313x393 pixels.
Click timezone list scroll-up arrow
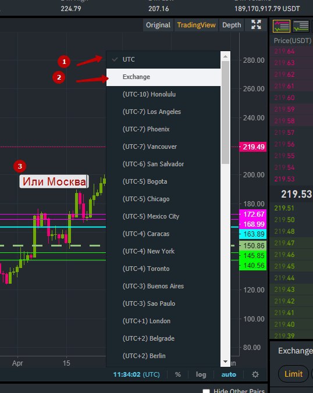tap(225, 56)
